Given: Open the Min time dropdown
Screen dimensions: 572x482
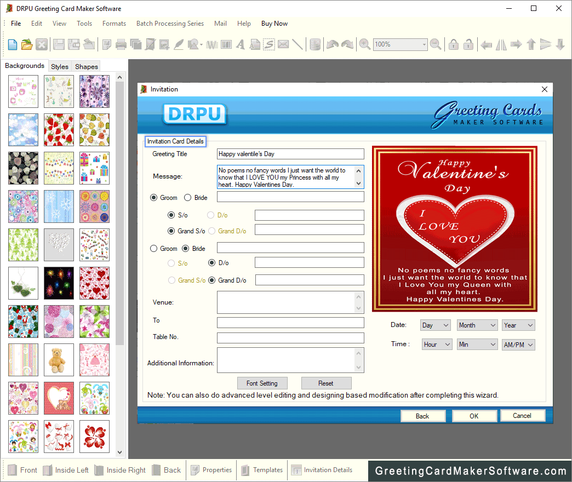Looking at the screenshot, I should 477,345.
